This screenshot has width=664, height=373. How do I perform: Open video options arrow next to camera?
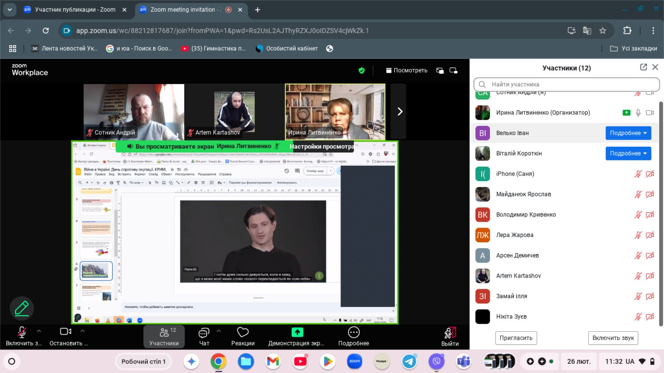coord(83,331)
